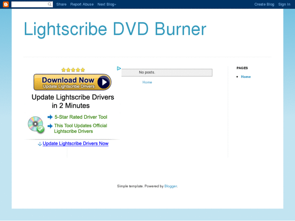Open the Lightscribe DVD Burner blog title
This screenshot has height=221, width=295.
click(x=115, y=29)
